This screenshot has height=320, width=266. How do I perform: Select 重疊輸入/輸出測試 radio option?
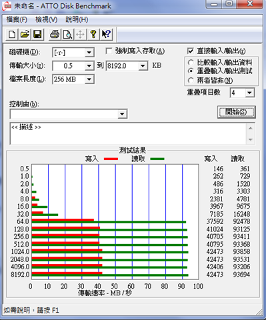191,71
